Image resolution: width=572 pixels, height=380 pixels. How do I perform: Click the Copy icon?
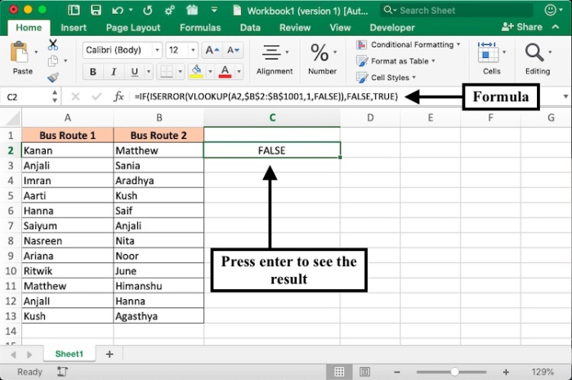pyautogui.click(x=53, y=61)
